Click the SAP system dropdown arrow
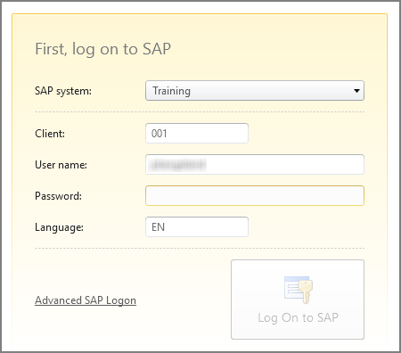 tap(356, 91)
